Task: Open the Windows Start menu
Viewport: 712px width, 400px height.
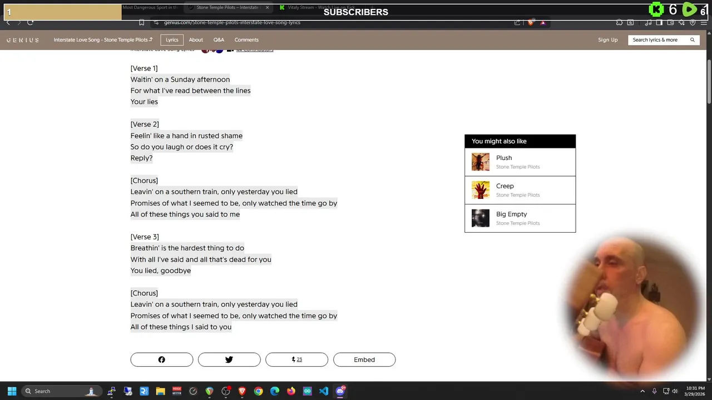Action: tap(12, 391)
